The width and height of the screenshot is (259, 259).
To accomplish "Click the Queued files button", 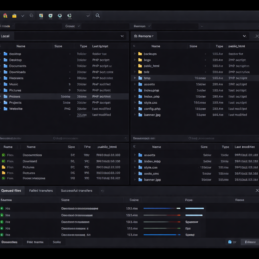I will click(x=11, y=190).
